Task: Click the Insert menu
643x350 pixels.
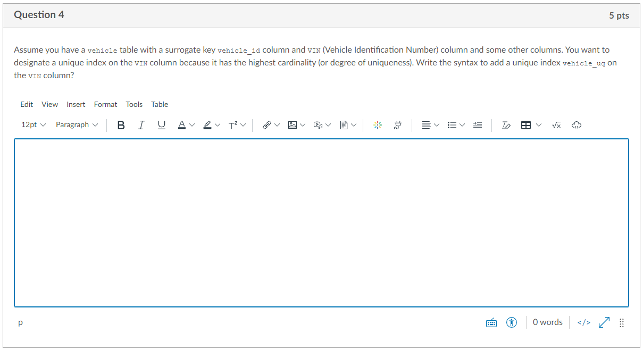Action: click(76, 104)
